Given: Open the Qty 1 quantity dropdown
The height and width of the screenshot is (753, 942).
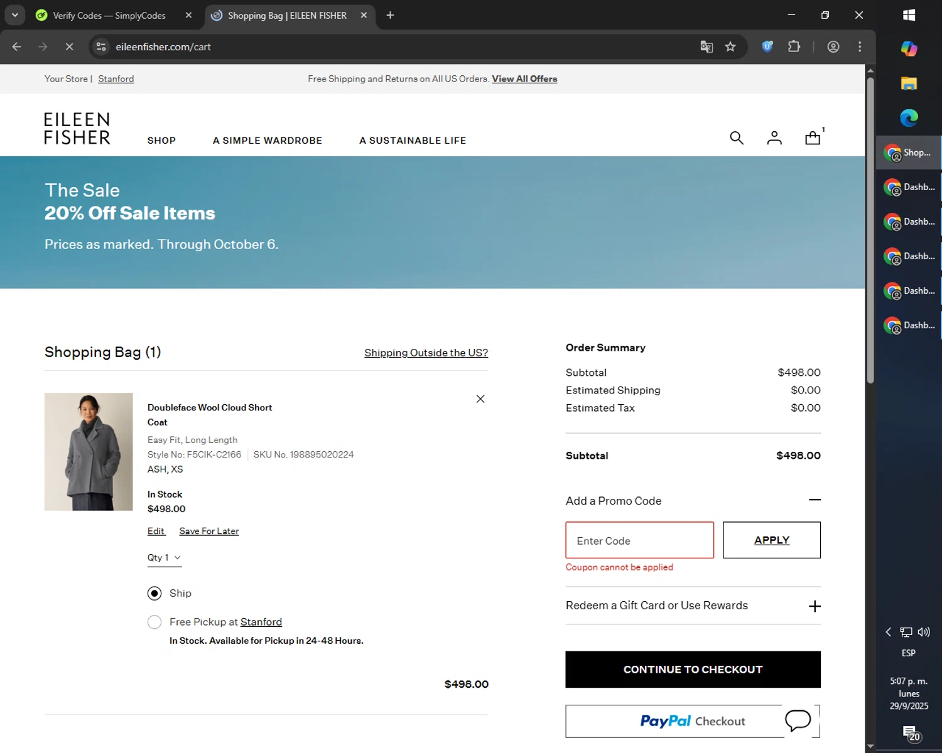Looking at the screenshot, I should pyautogui.click(x=165, y=557).
